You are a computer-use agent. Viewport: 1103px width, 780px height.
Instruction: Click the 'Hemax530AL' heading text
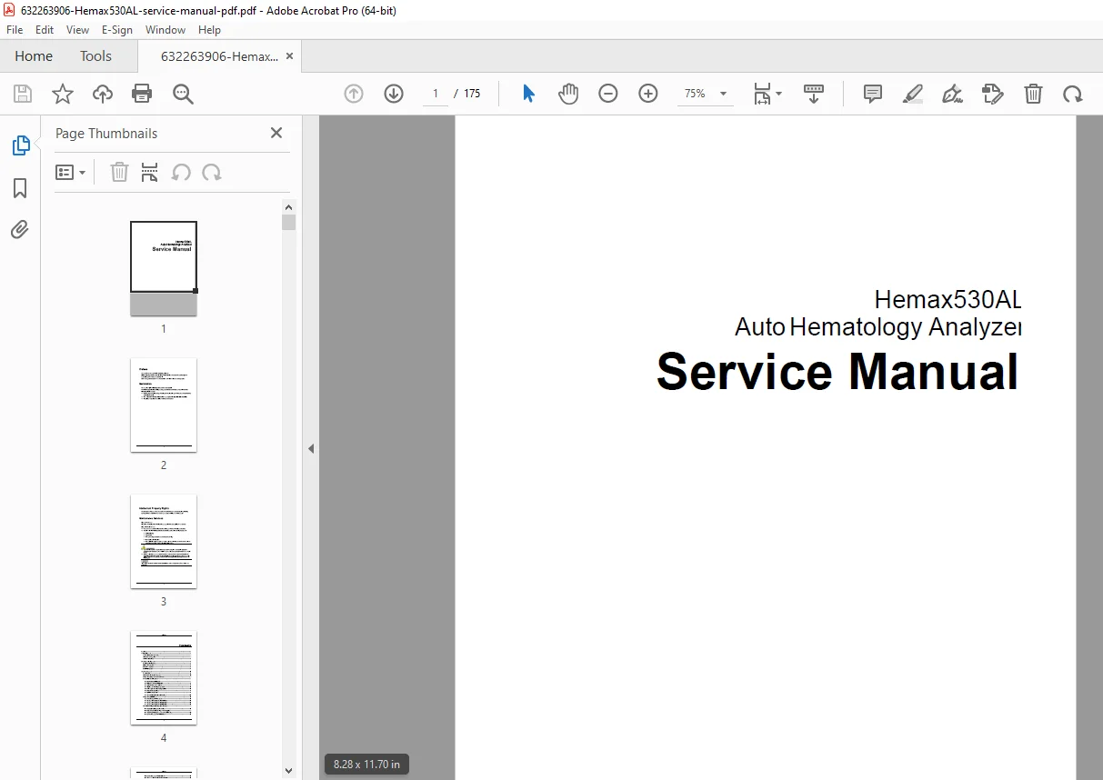[948, 299]
